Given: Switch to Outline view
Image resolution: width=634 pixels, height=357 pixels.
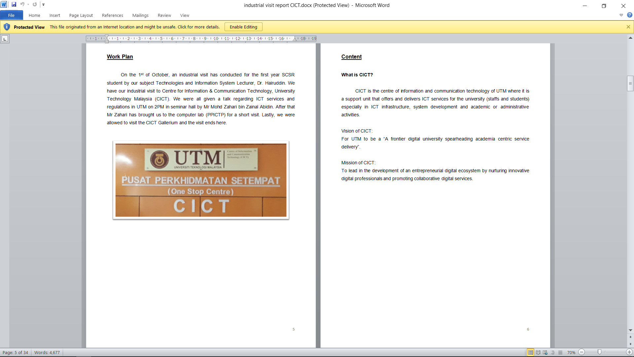Looking at the screenshot, I should tap(553, 352).
